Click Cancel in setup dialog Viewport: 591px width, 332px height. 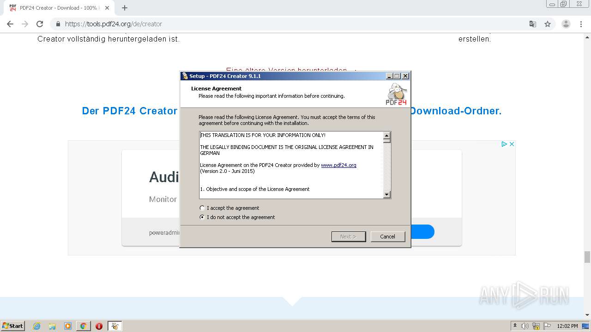pyautogui.click(x=387, y=237)
